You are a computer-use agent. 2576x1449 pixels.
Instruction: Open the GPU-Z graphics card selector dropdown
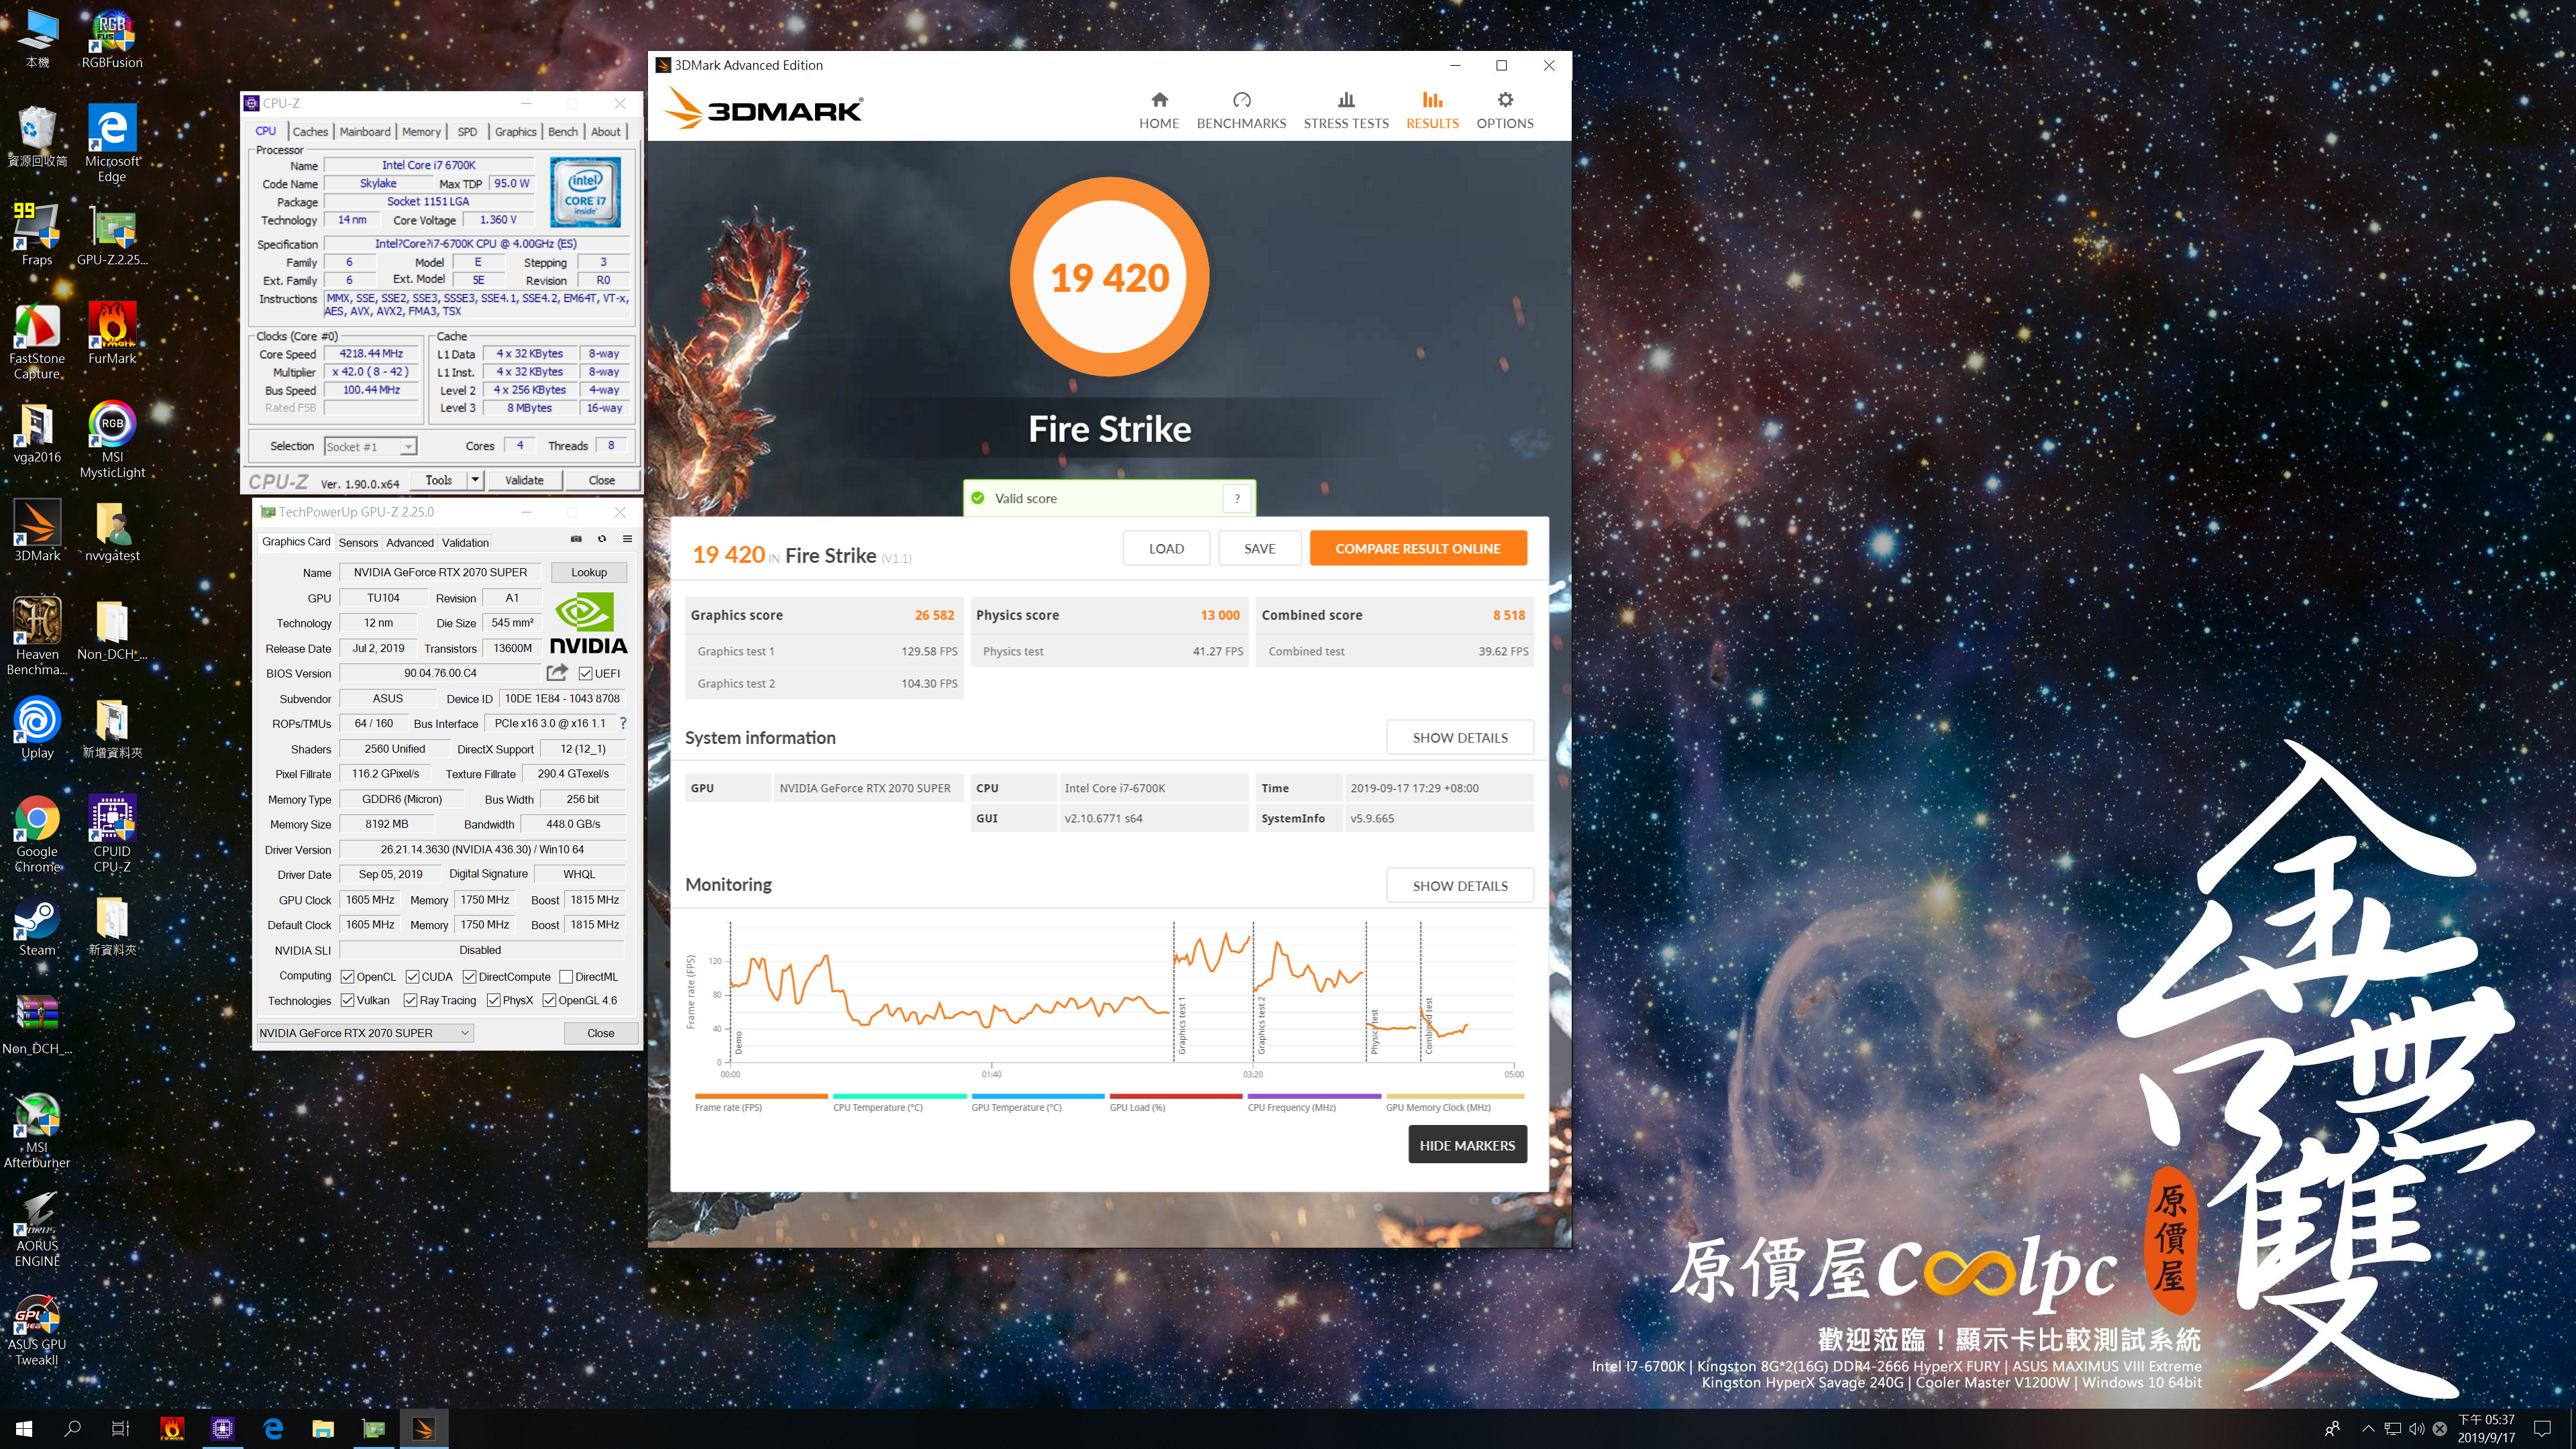tap(365, 1033)
